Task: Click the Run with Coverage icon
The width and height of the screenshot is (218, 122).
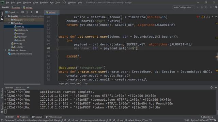Action: [206, 7]
